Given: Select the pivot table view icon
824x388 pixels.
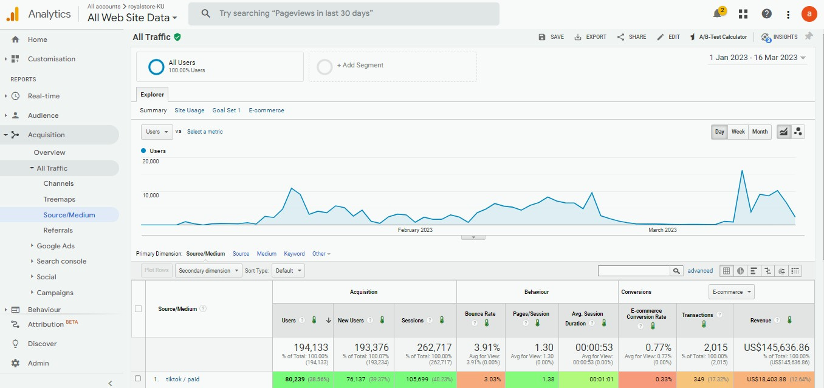Looking at the screenshot, I should [795, 271].
